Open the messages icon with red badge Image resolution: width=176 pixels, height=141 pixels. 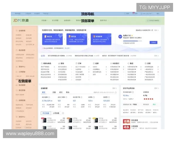click(133, 13)
